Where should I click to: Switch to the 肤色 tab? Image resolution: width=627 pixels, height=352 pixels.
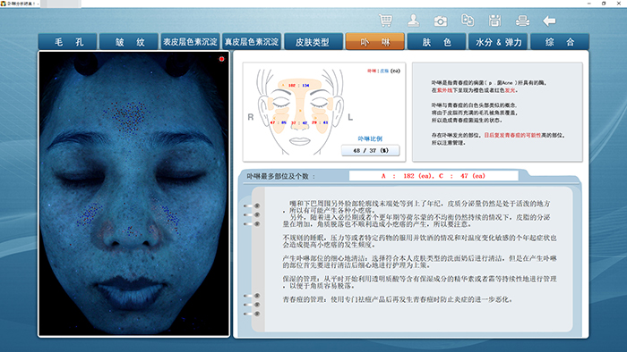437,42
